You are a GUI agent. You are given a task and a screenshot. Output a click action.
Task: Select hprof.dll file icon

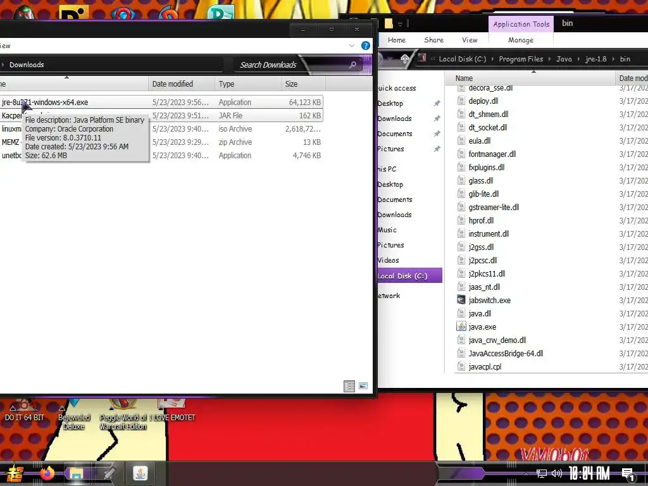click(x=461, y=220)
